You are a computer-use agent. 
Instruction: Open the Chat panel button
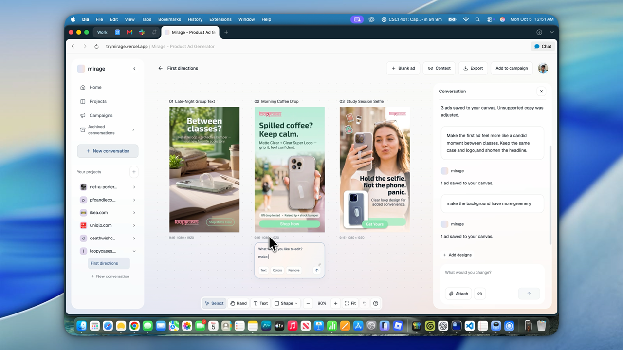pos(543,47)
